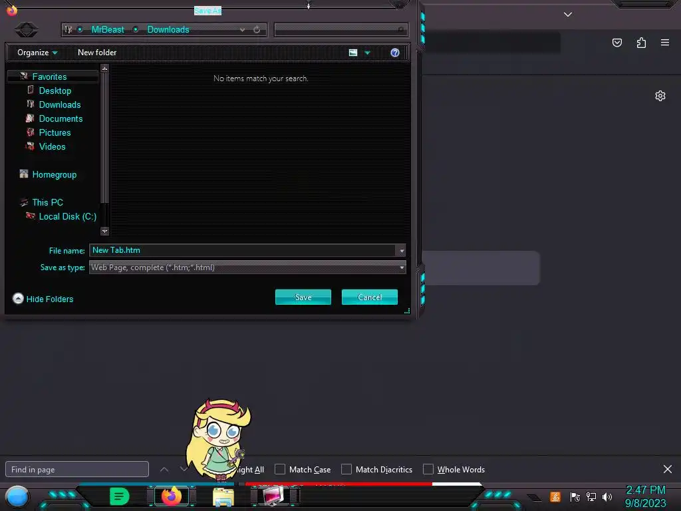Open Homegroup in the sidebar
681x511 pixels.
(55, 175)
